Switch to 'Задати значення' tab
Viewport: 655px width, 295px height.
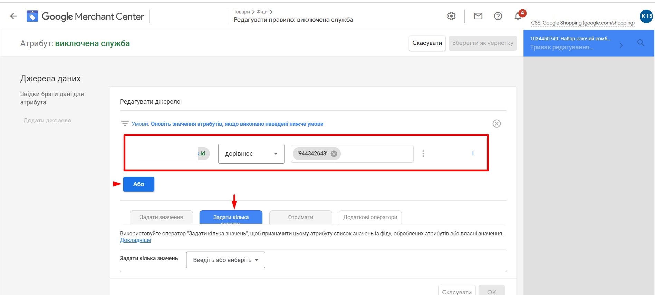161,217
